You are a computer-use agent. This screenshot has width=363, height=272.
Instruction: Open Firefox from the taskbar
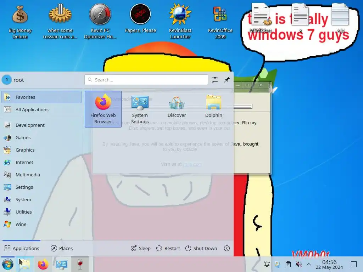43,264
